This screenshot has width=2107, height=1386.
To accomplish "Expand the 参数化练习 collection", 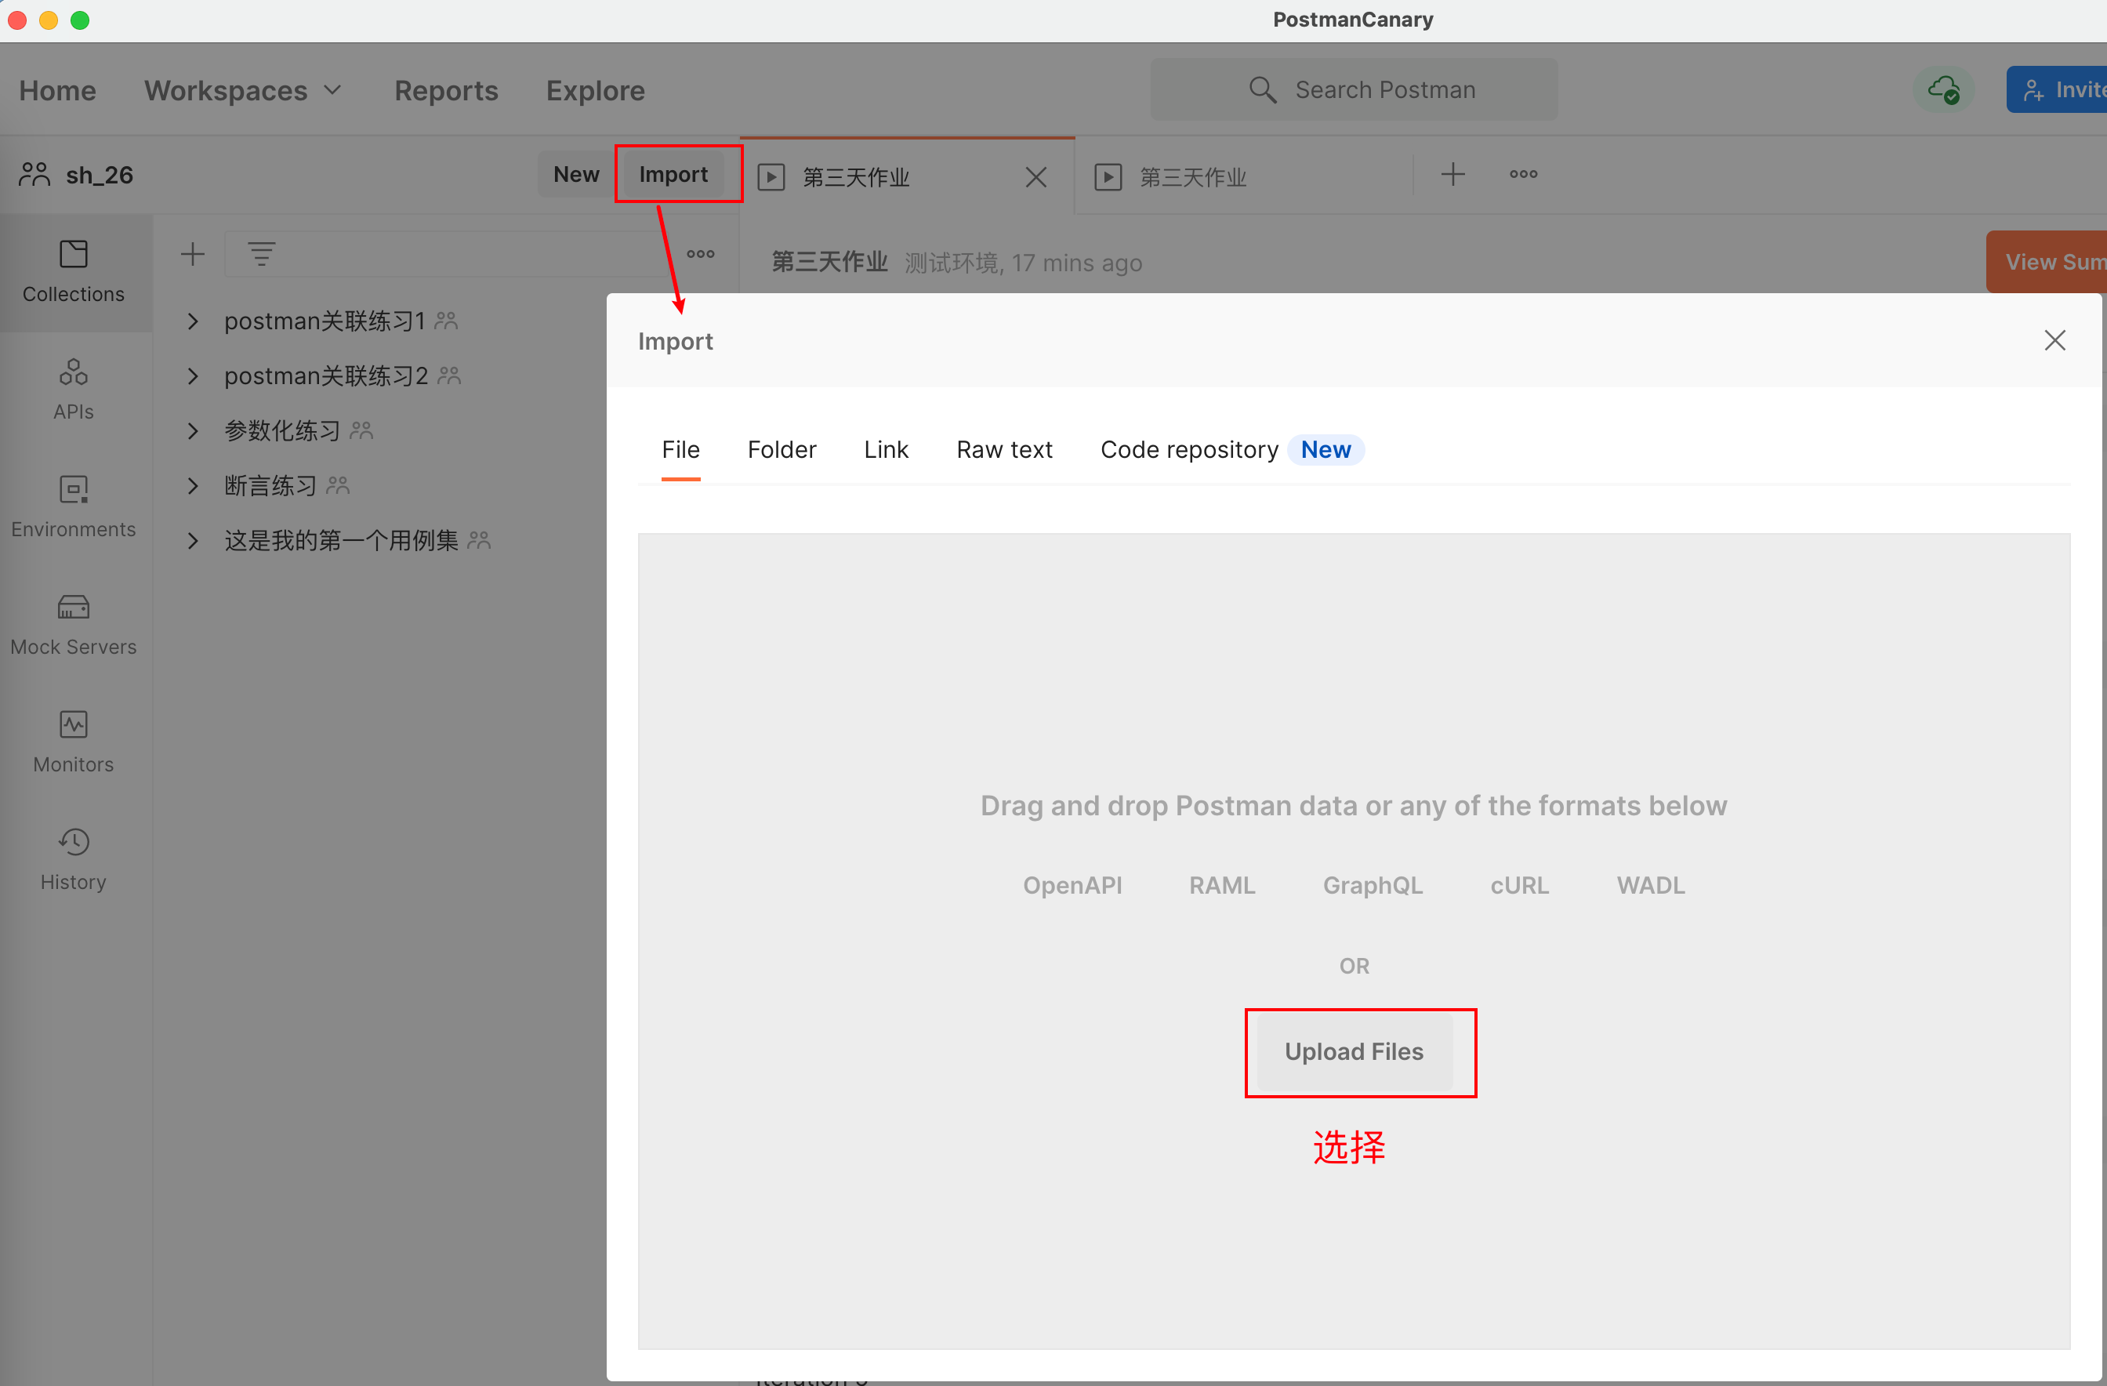I will click(x=193, y=430).
